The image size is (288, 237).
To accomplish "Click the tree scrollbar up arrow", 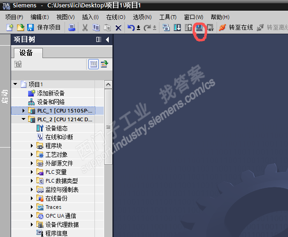I will click(108, 84).
